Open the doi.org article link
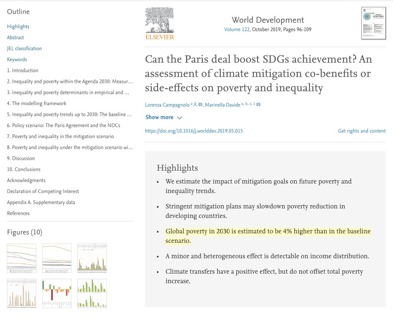This screenshot has height=315, width=393. pos(194,131)
